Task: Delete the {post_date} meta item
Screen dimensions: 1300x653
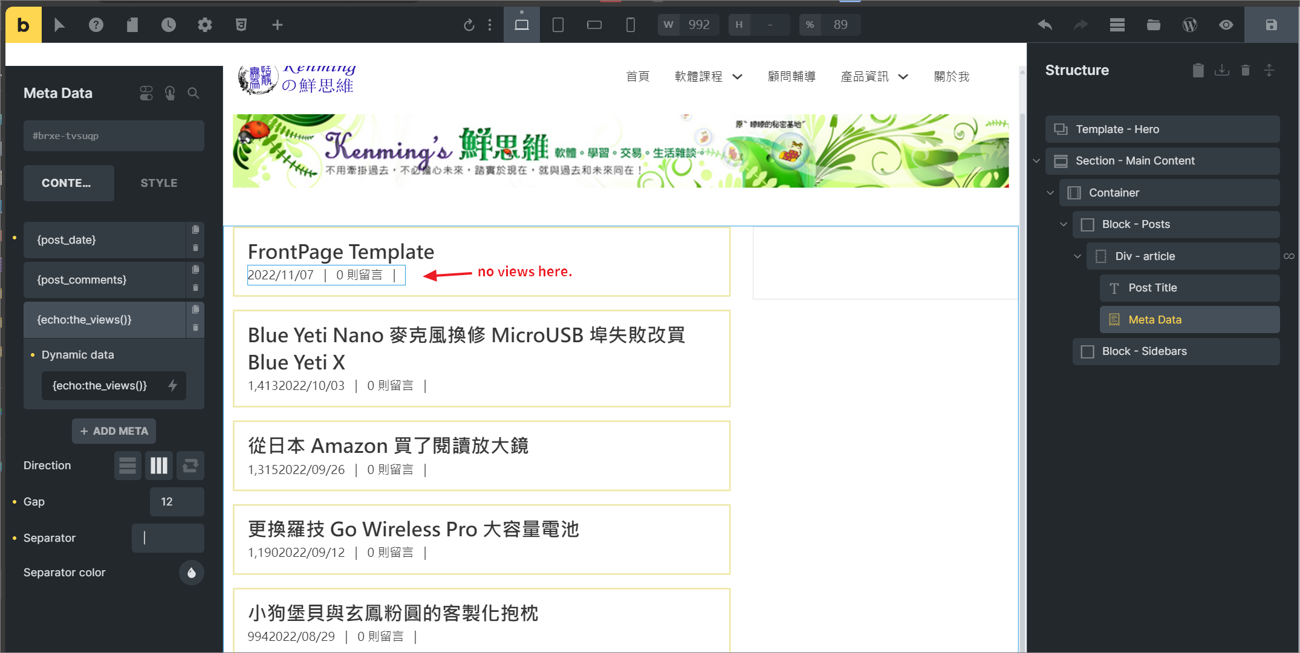Action: tap(195, 248)
